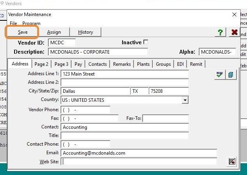Image resolution: width=247 pixels, height=175 pixels.
Task: Click the Contact field containing Accounting
Action: pyautogui.click(x=125, y=127)
